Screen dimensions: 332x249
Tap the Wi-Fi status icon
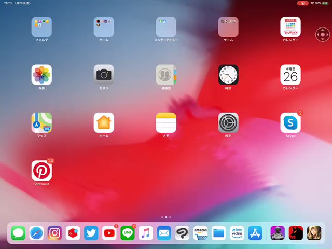pyautogui.click(x=312, y=3)
